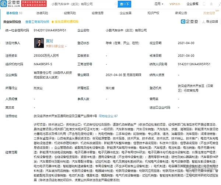Expand the 应用 dropdown menu
Viewport: 221px width, 185px height.
159,4
